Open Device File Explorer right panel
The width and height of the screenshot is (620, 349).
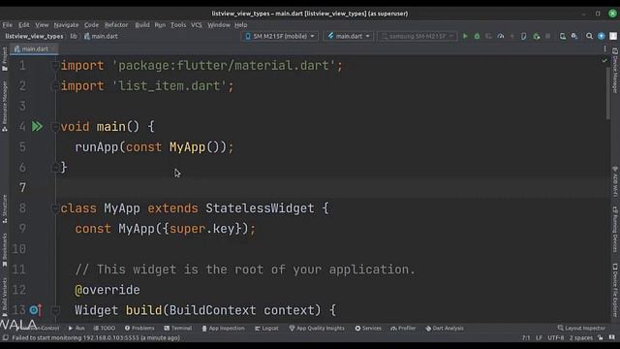(615, 290)
